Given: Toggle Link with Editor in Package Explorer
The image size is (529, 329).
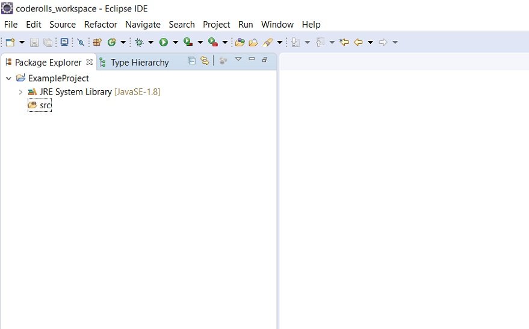Looking at the screenshot, I should point(205,61).
